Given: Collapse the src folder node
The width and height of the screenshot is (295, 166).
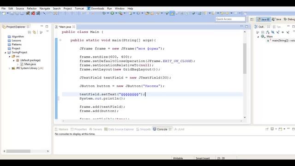Looking at the screenshot, I should 9,56.
